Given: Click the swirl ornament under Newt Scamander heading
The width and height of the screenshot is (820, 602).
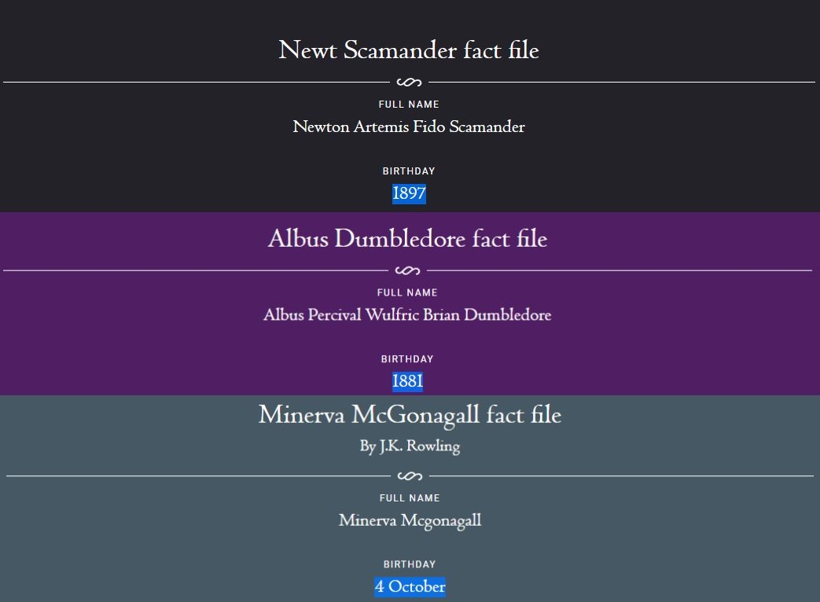Looking at the screenshot, I should [x=409, y=82].
